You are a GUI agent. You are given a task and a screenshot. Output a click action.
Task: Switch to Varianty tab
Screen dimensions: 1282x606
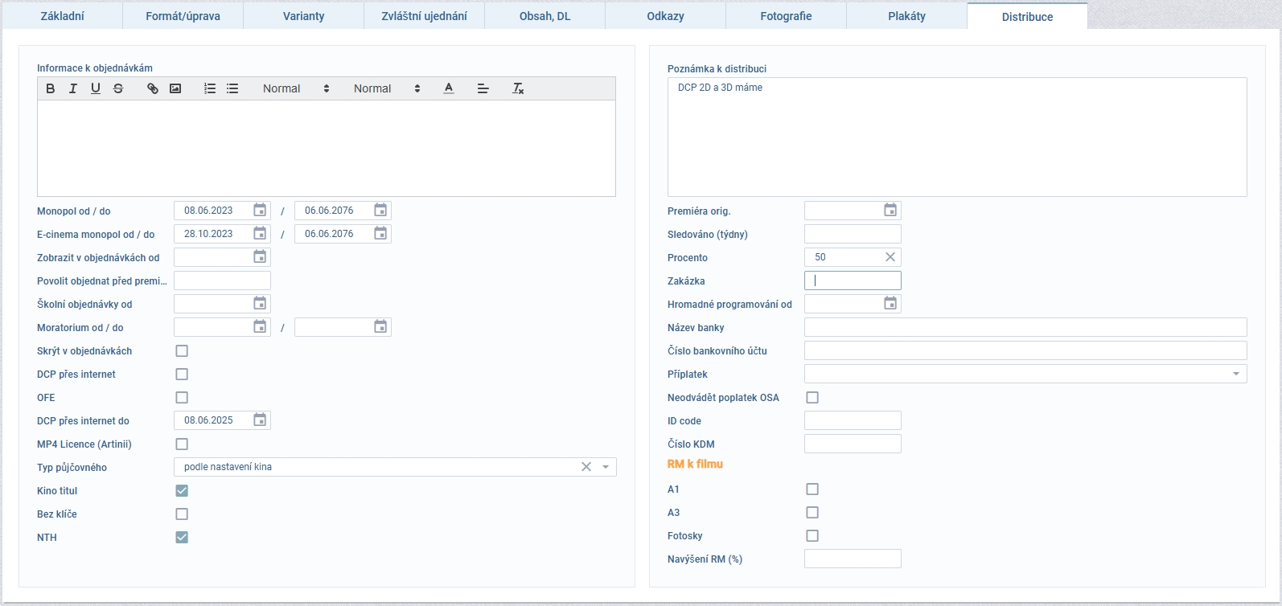click(x=303, y=16)
